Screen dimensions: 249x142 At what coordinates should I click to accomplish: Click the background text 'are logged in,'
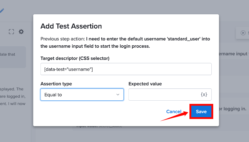[x=13, y=96]
